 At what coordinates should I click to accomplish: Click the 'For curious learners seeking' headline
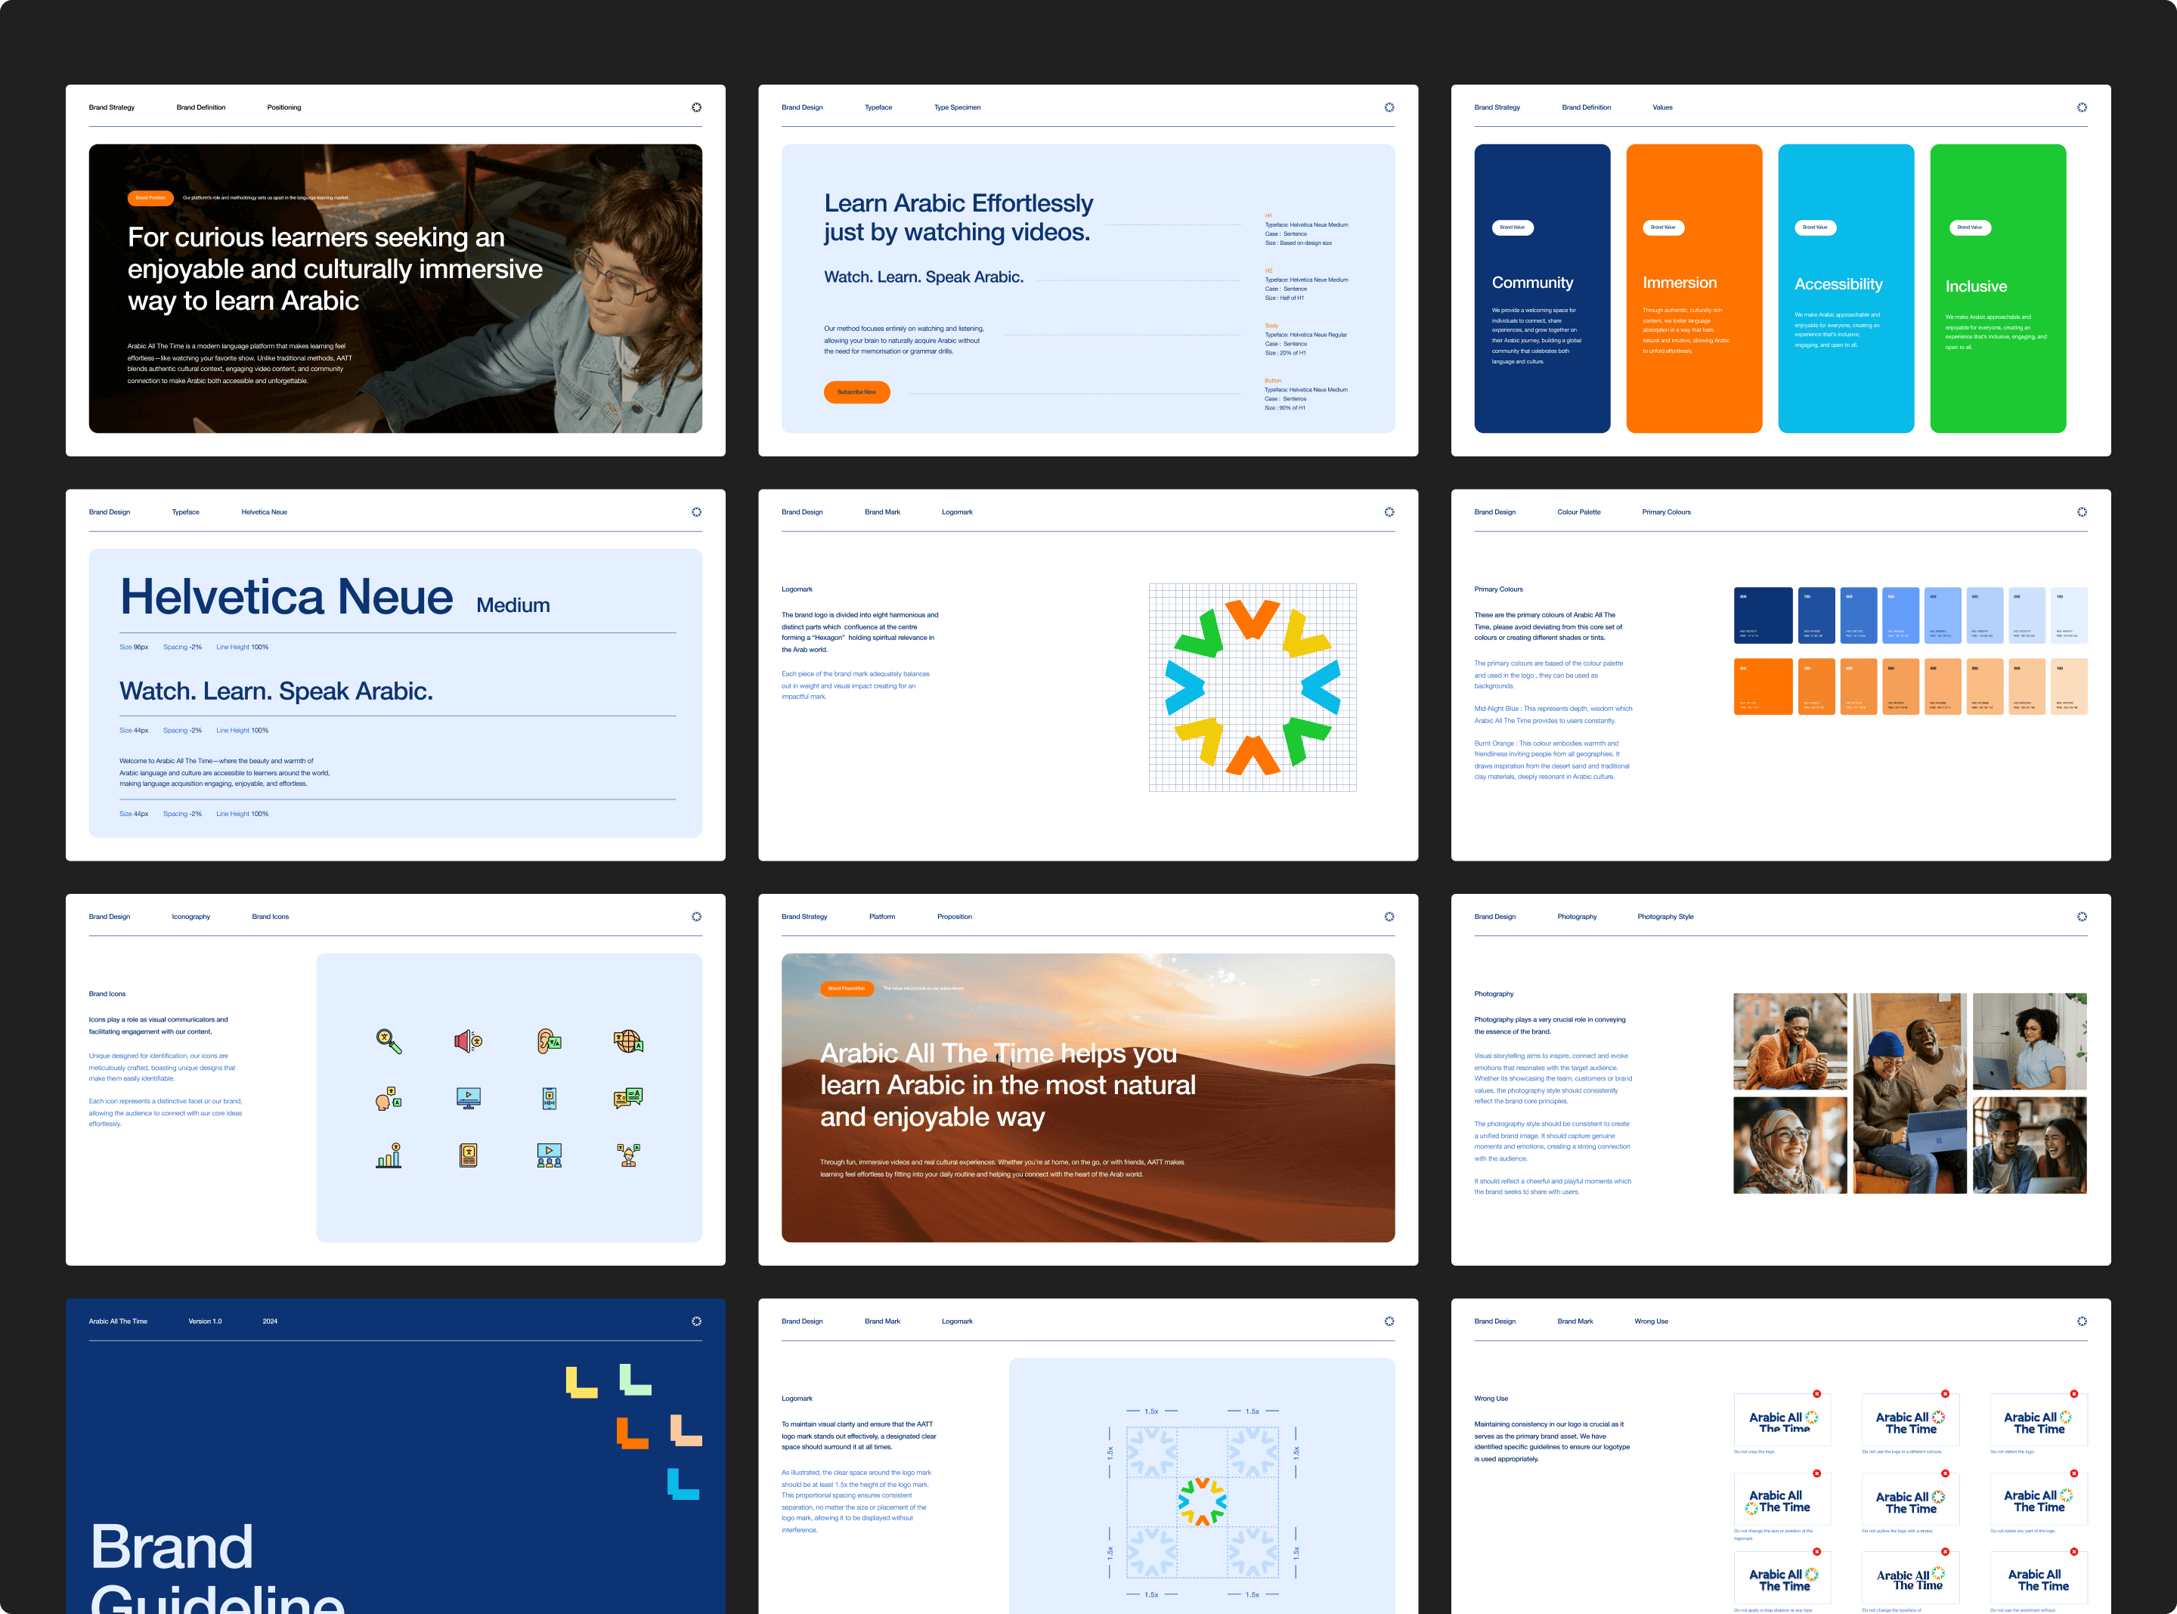[x=335, y=269]
